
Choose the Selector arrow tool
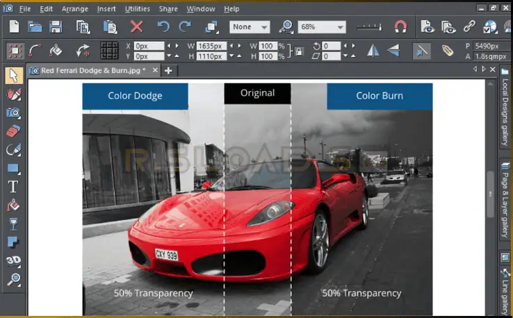[13, 76]
